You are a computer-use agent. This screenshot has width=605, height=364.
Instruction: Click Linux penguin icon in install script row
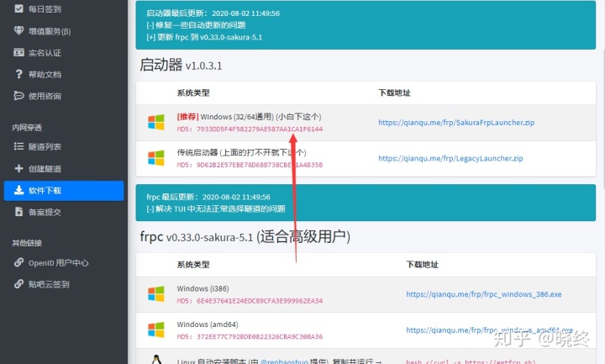pos(156,360)
